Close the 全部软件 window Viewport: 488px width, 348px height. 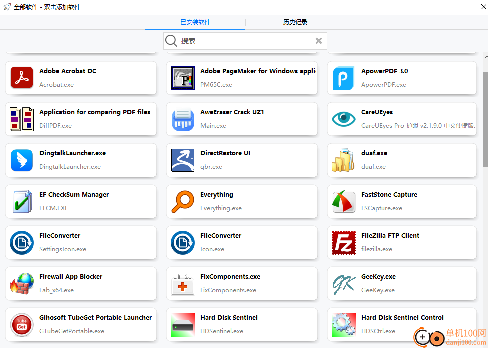pyautogui.click(x=484, y=7)
